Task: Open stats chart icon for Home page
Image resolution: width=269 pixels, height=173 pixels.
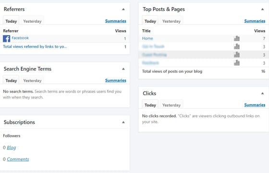Action: [x=237, y=38]
